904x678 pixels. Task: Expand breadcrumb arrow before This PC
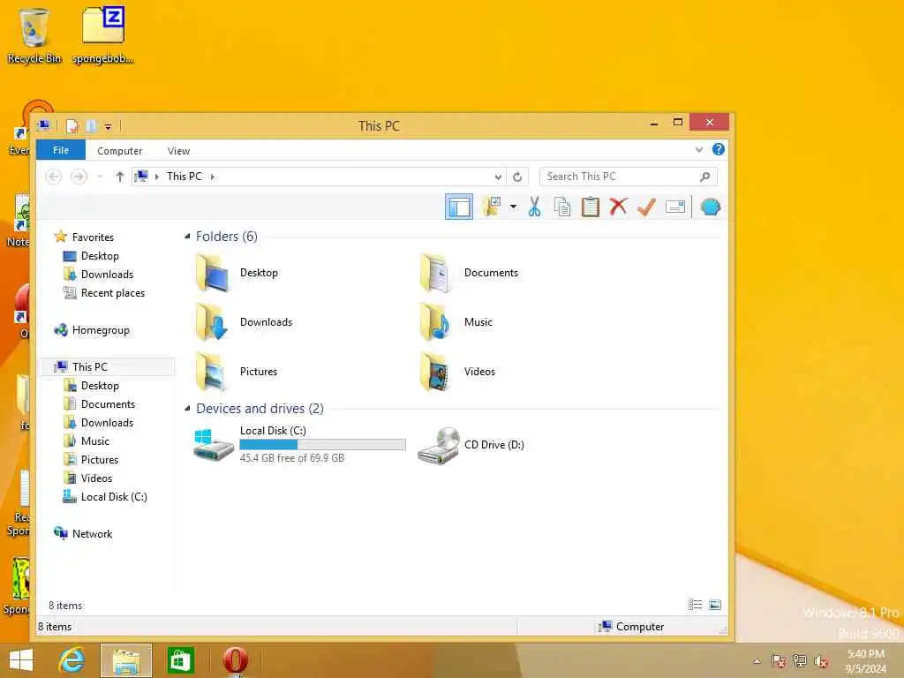(x=157, y=177)
